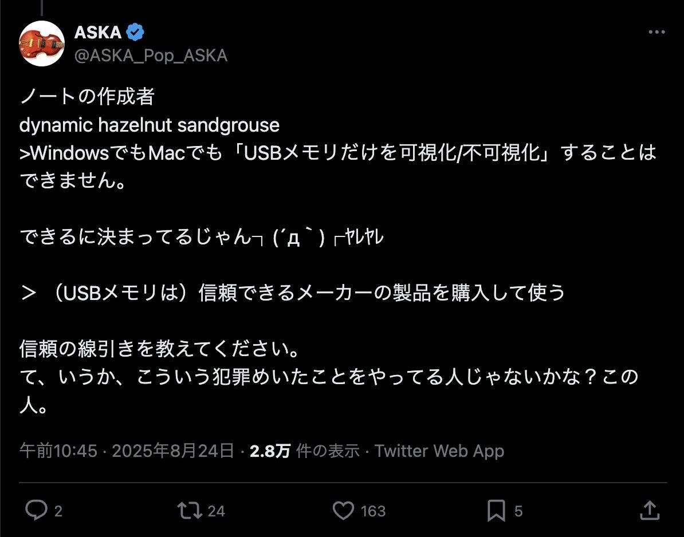
Task: Like the post with heart icon
Action: tap(344, 510)
